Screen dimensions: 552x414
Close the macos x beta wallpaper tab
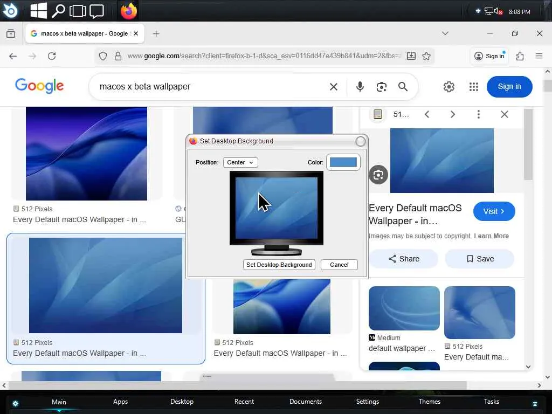click(x=136, y=33)
